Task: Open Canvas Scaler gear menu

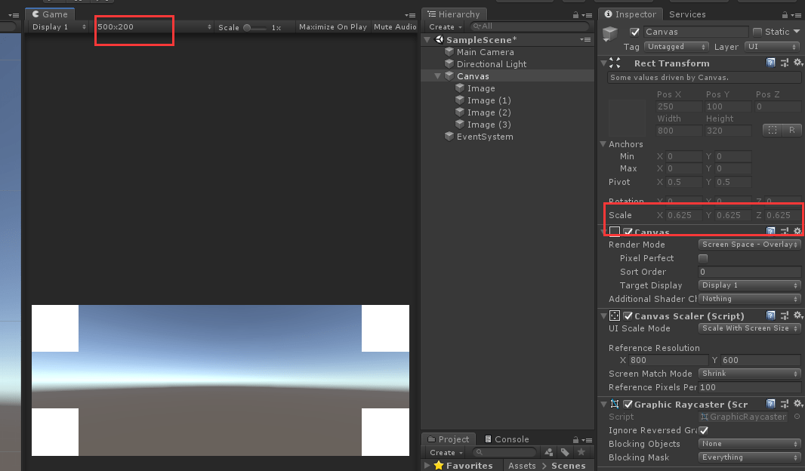Action: point(797,316)
